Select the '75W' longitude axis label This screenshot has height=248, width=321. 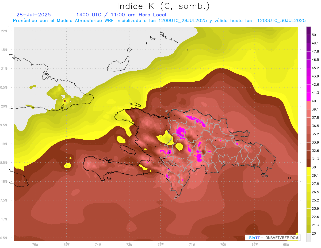coord(67,245)
